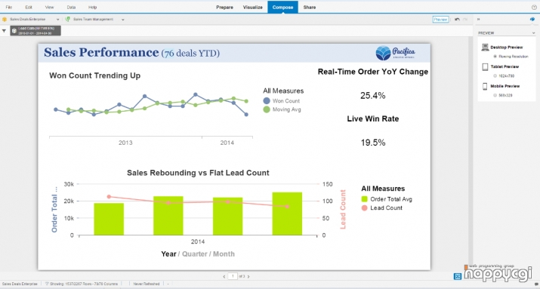
Task: Select the Year drill level
Action: point(168,254)
